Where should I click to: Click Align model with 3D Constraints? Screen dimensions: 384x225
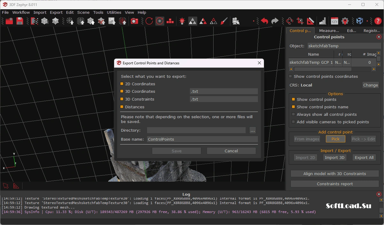coord(335,174)
